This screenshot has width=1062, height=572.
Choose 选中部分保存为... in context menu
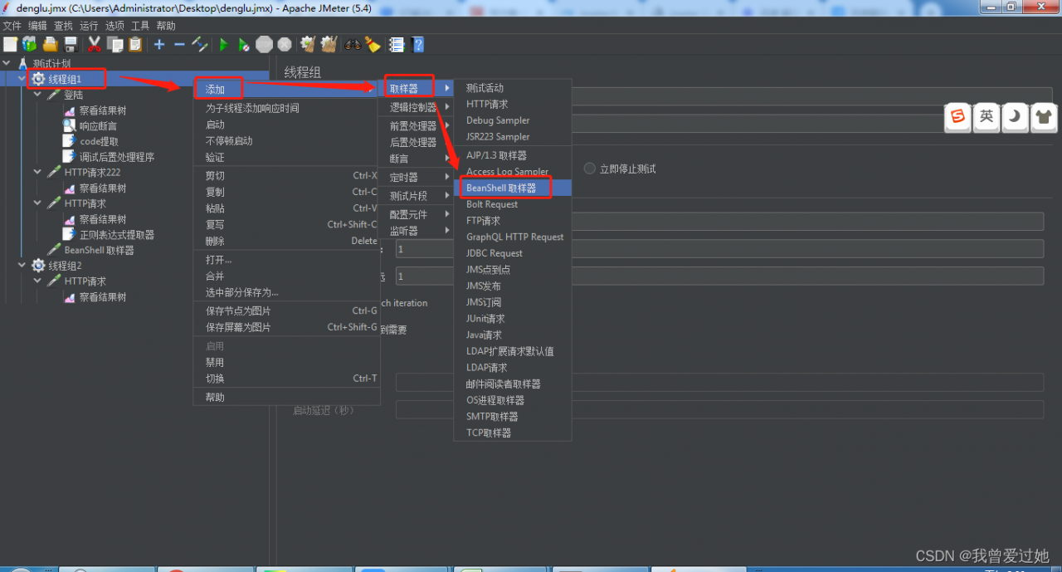(x=286, y=292)
